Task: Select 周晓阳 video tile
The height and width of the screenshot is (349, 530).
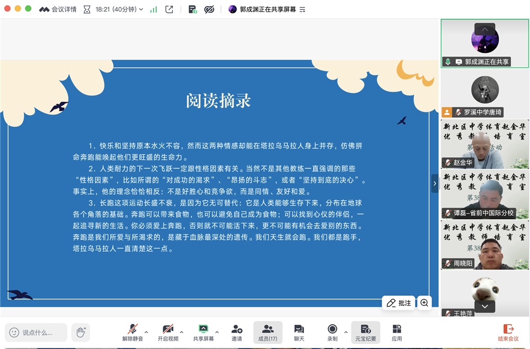Action: click(x=484, y=245)
